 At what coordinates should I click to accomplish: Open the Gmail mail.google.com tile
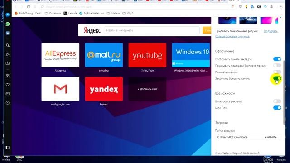tap(60, 89)
